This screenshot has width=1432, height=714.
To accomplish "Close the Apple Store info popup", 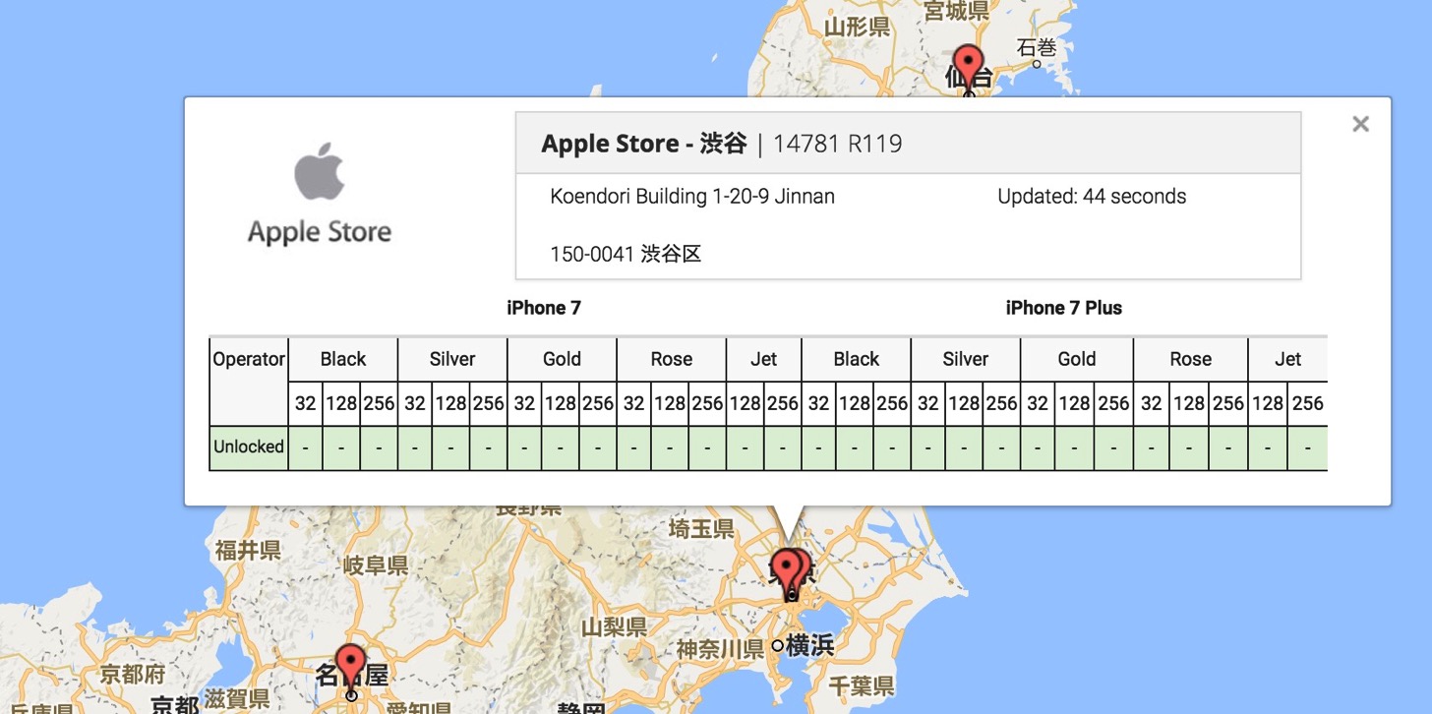I will pos(1360,124).
